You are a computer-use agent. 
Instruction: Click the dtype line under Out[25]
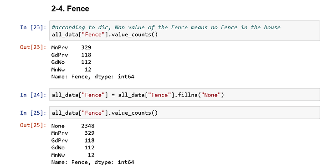[92, 162]
